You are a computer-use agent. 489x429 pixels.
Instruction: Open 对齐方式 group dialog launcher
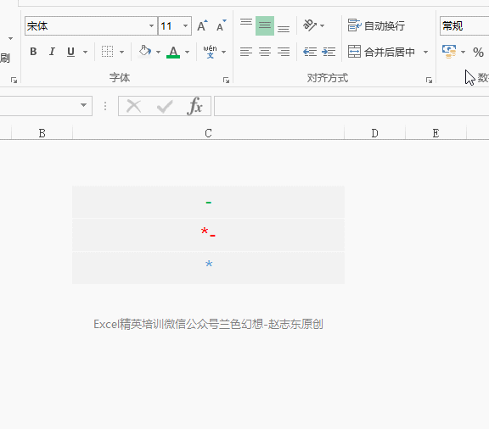pyautogui.click(x=429, y=81)
